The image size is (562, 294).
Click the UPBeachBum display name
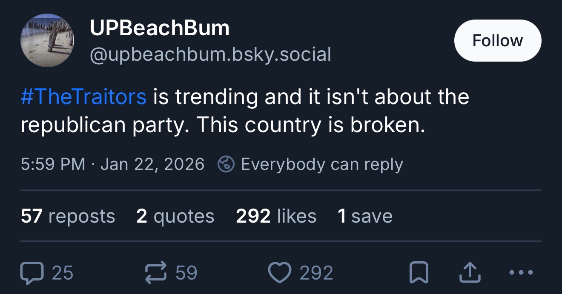[x=159, y=29]
